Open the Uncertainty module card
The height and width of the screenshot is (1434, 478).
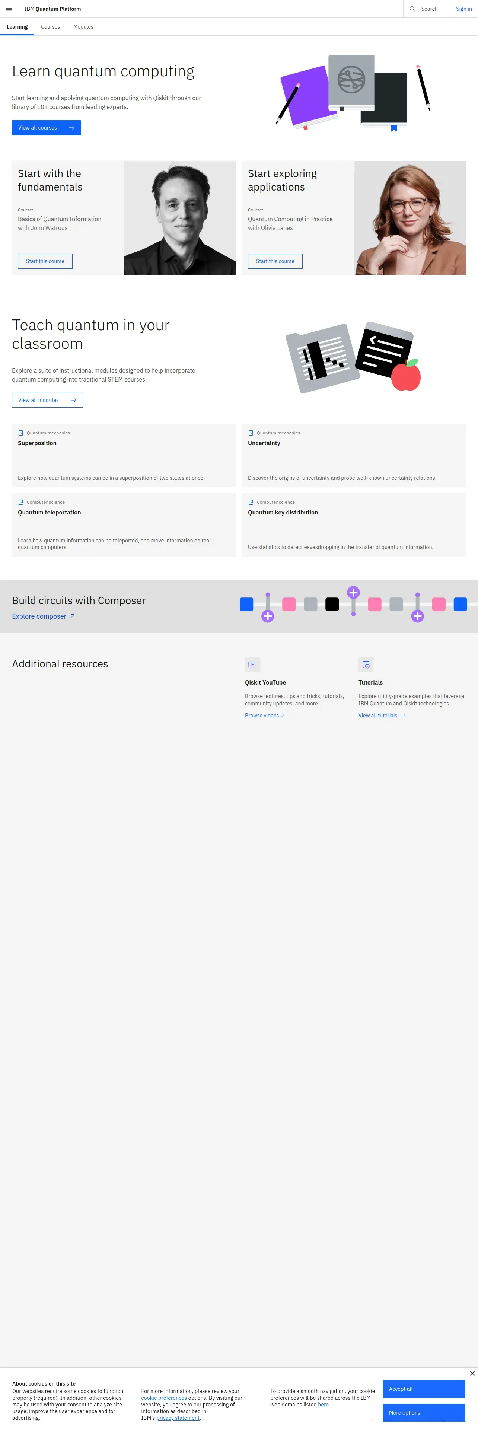coord(354,456)
